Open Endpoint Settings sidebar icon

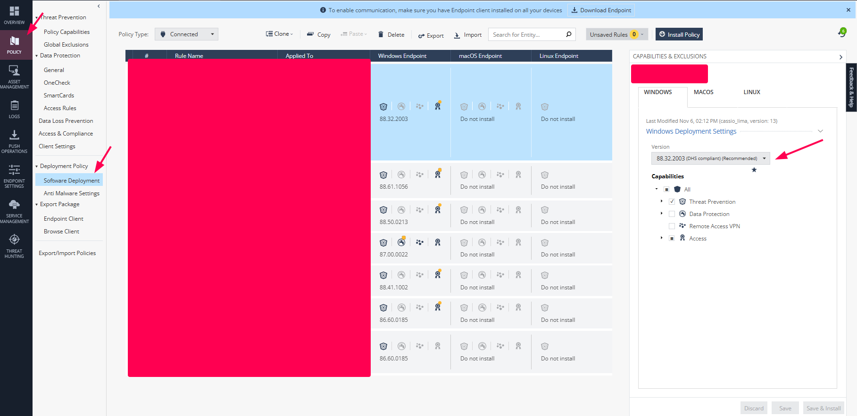(14, 169)
